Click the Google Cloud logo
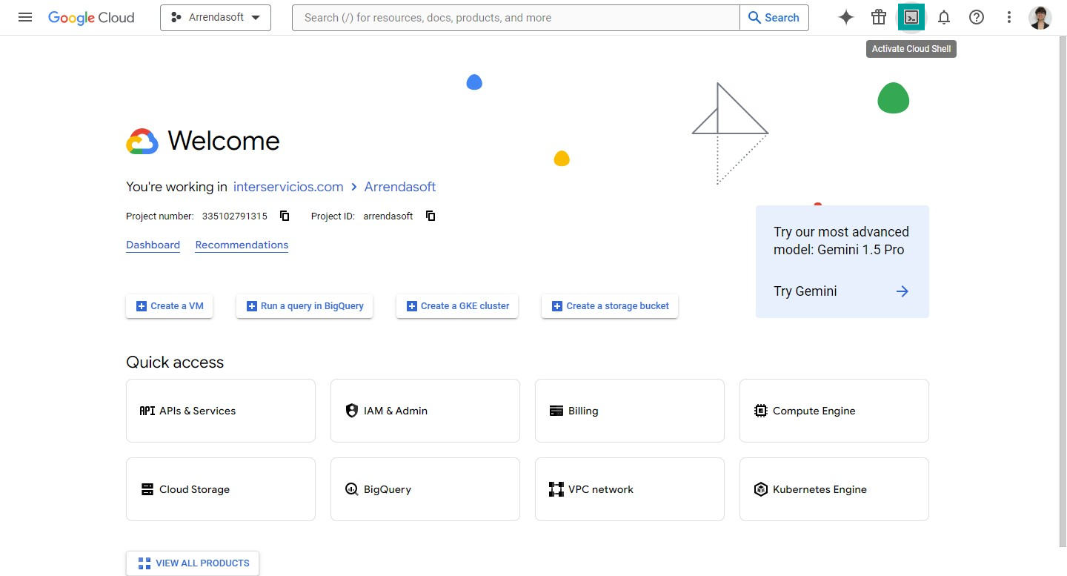The image size is (1067, 576). (91, 17)
